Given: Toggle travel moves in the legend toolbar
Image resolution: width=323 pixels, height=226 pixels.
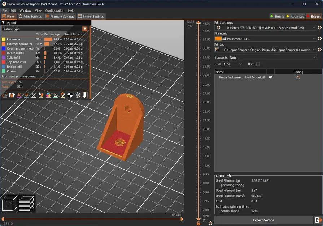Looking at the screenshot, I should [x=5, y=95].
